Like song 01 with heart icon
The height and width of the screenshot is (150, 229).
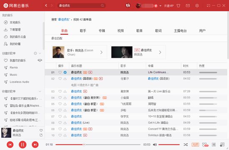pos(60,72)
